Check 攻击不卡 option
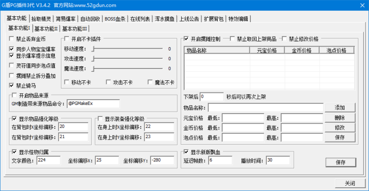 click(x=109, y=82)
